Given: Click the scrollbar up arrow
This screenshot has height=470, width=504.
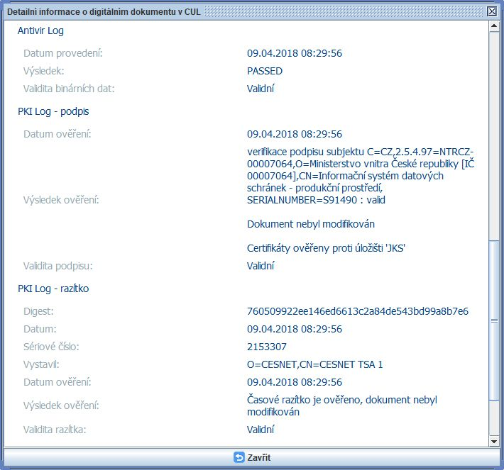Looking at the screenshot, I should pos(494,26).
